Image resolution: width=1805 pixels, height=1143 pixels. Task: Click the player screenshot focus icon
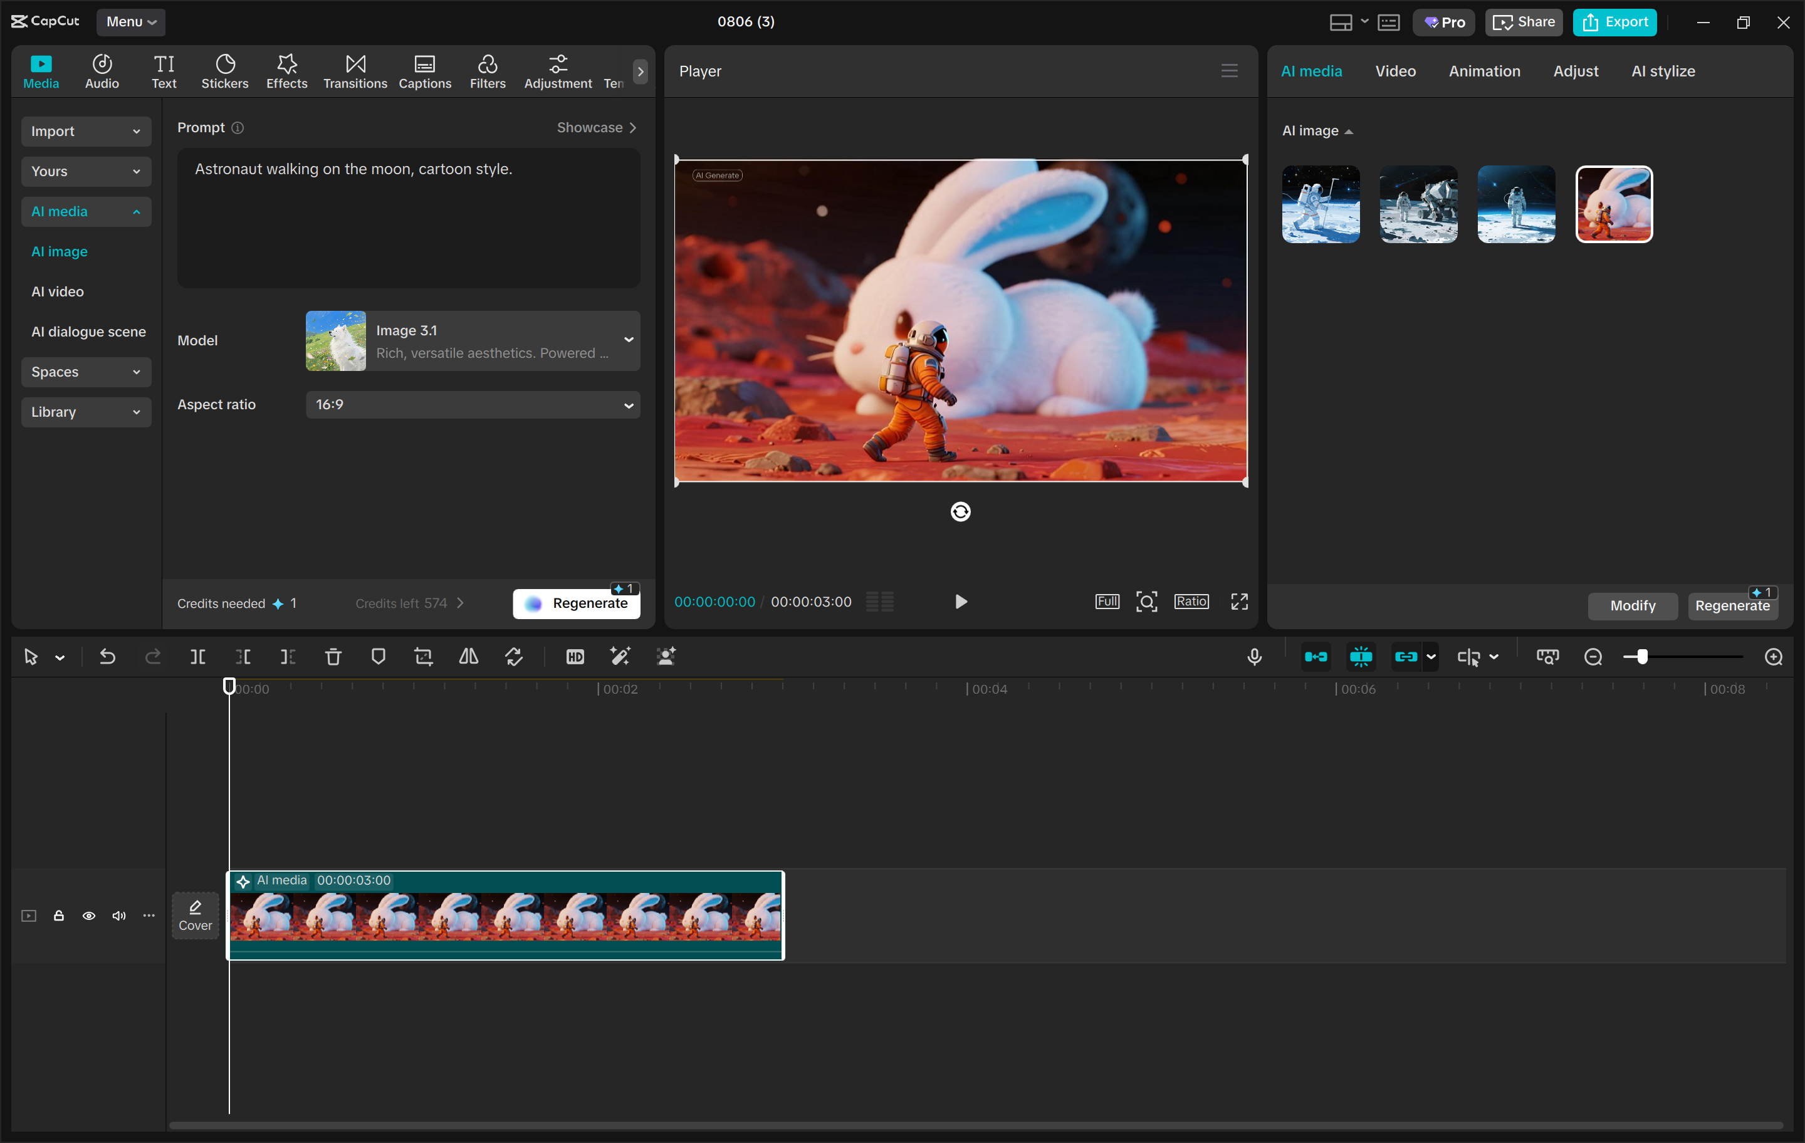[1146, 601]
